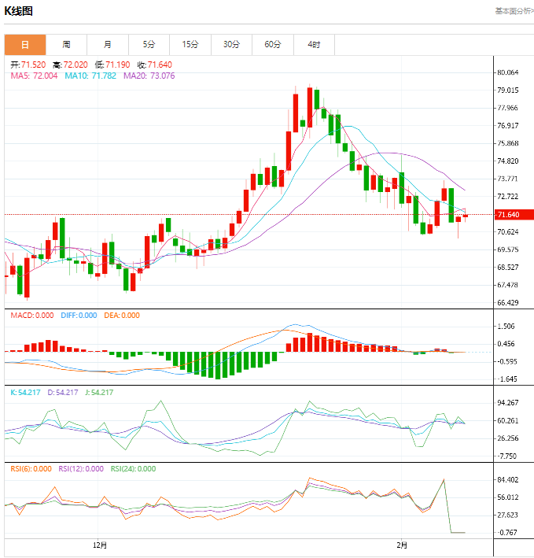The image size is (534, 558).
Task: Click the DEA: 0.000 label
Action: click(x=122, y=316)
